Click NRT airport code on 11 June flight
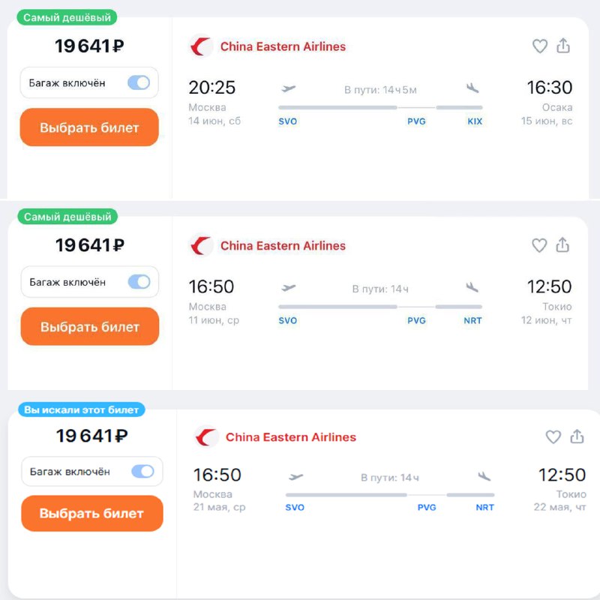The image size is (600, 600). click(472, 321)
